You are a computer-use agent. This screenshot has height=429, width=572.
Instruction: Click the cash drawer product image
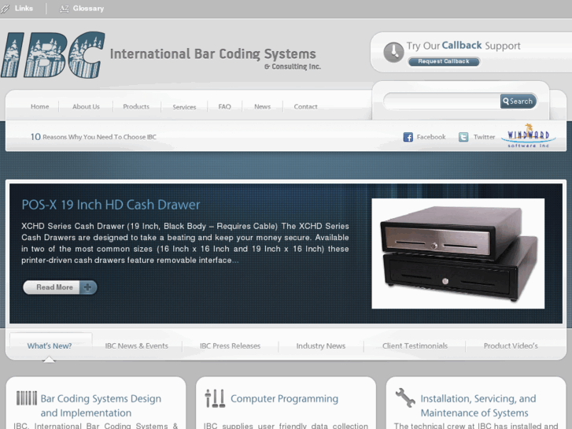(458, 253)
